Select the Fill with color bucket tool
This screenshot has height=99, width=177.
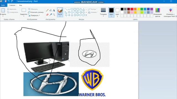pyautogui.click(x=51, y=10)
